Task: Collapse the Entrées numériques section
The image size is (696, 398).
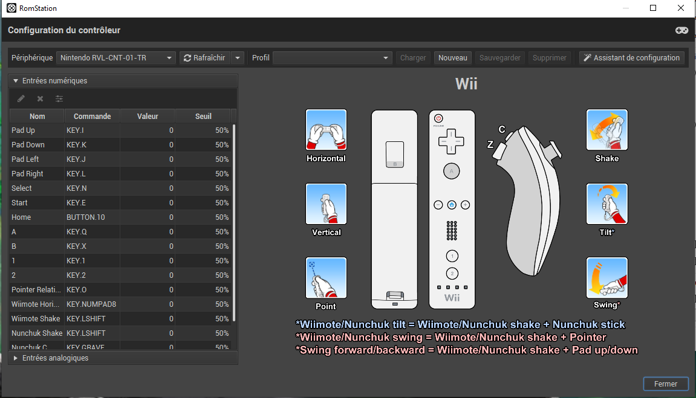Action: tap(123, 81)
